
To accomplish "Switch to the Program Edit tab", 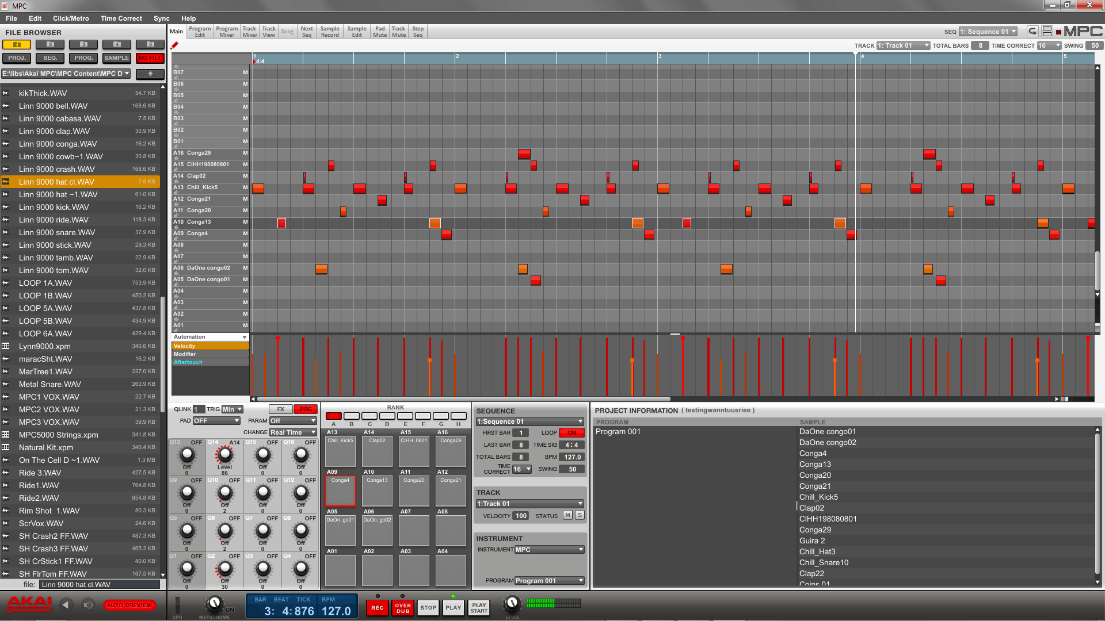I will [x=200, y=32].
